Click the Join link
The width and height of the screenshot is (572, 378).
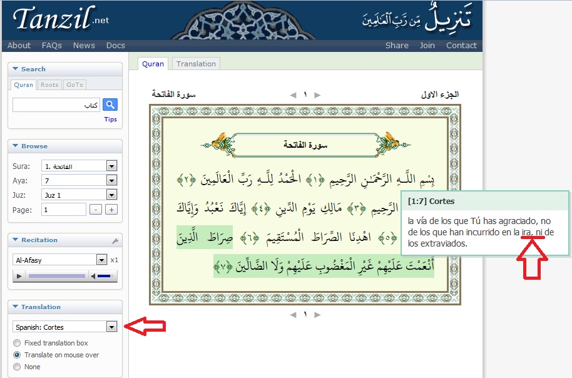[427, 45]
